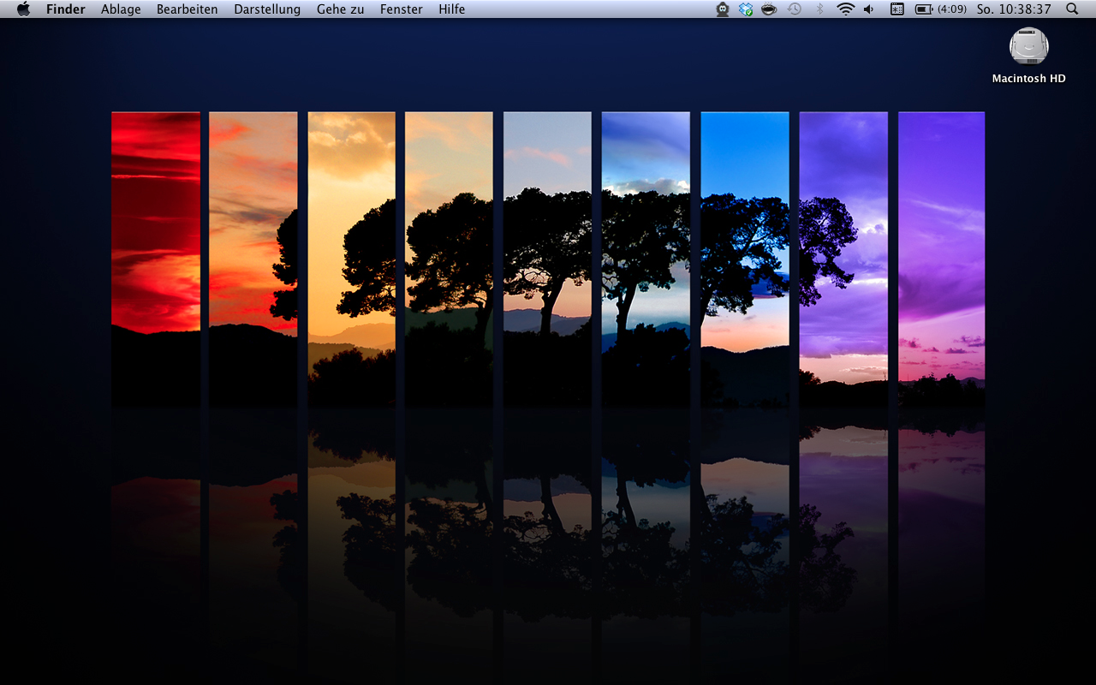1096x685 pixels.
Task: Open the Finder application menu
Action: 66,9
